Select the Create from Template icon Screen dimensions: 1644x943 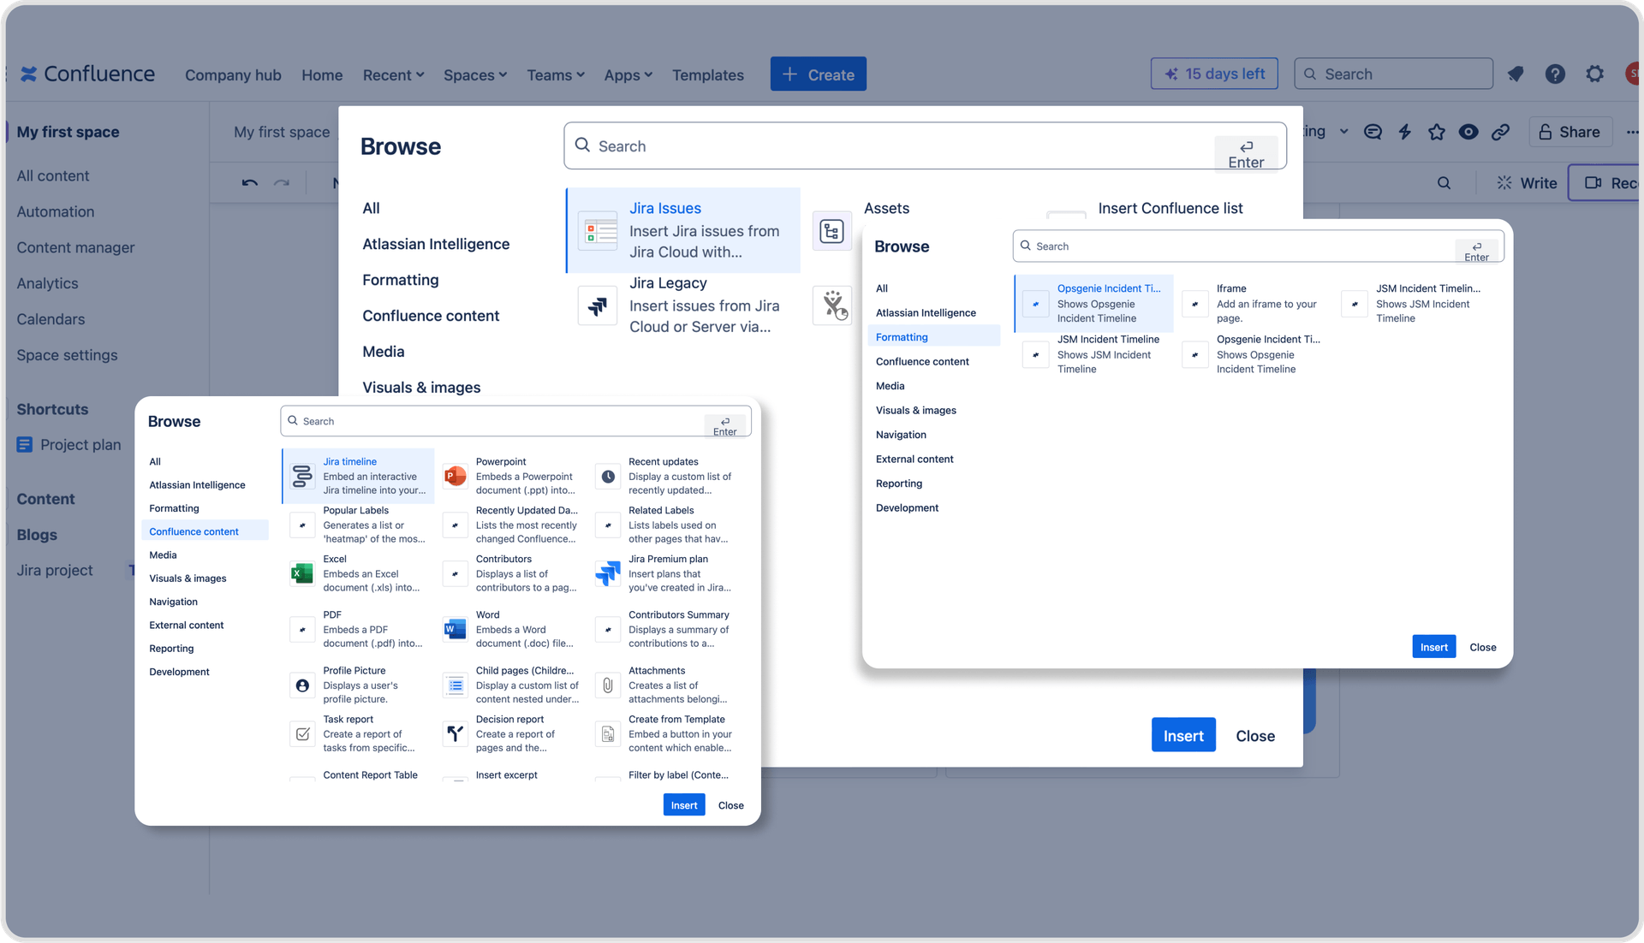pyautogui.click(x=608, y=733)
